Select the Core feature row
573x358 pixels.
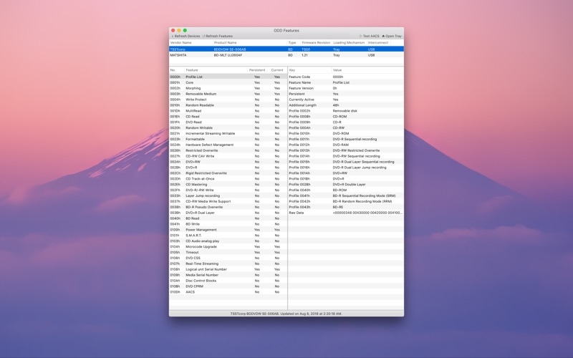[x=228, y=82]
